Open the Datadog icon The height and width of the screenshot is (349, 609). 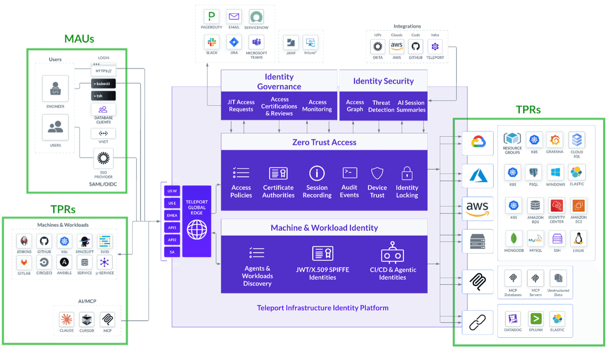coord(513,319)
